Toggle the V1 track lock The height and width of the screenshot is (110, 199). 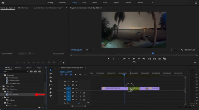(x=65, y=88)
